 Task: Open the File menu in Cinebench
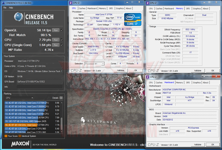[x=5, y=8]
